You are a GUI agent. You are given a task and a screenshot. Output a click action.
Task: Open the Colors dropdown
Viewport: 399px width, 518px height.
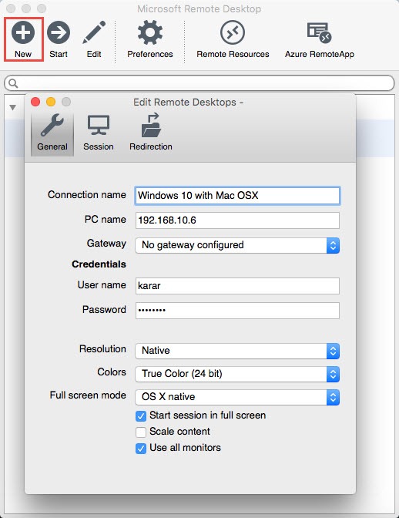(237, 374)
